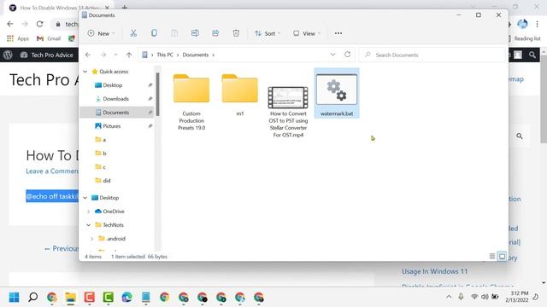Open Reading list in Chrome
The width and height of the screenshot is (547, 307).
(x=525, y=38)
